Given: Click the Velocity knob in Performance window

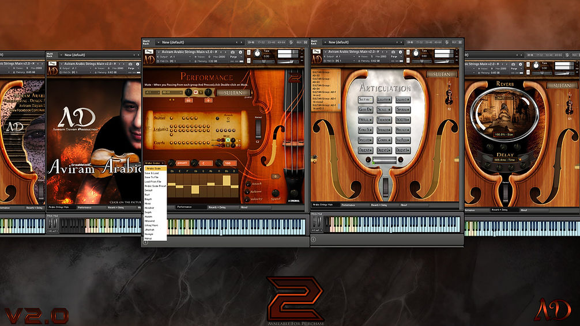Looking at the screenshot, I should [x=247, y=199].
